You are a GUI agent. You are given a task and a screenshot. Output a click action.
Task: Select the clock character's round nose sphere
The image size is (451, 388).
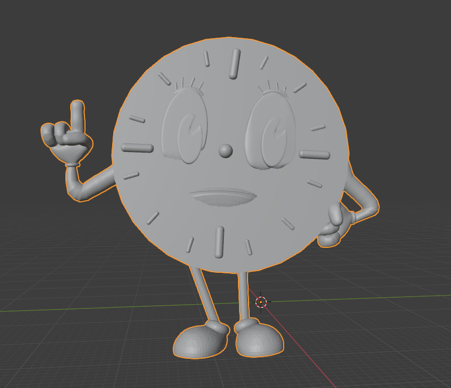(225, 151)
